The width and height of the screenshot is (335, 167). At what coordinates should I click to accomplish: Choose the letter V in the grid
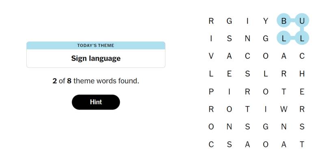pyautogui.click(x=211, y=56)
